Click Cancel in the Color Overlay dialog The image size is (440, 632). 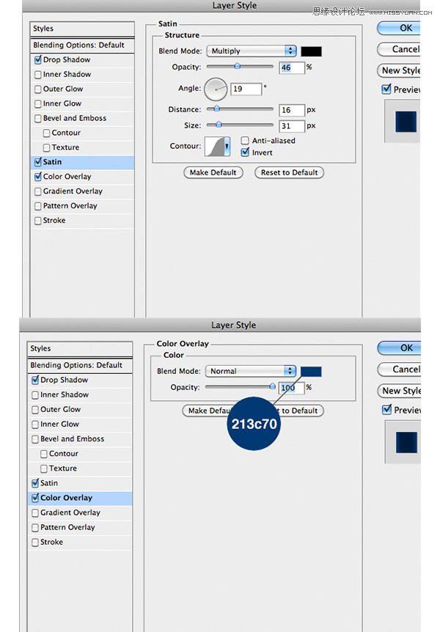click(399, 370)
